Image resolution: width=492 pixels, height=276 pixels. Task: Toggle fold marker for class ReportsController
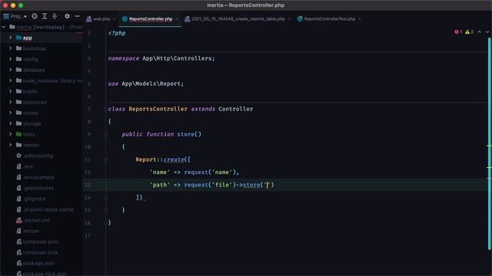point(105,109)
